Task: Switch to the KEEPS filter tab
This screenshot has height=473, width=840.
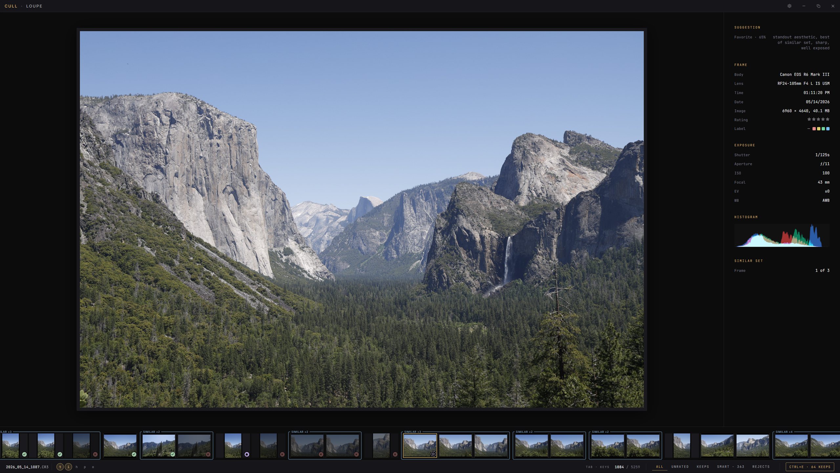Action: 703,467
